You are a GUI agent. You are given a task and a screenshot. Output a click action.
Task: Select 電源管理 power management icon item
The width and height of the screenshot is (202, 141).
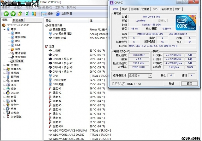(x=12, y=53)
